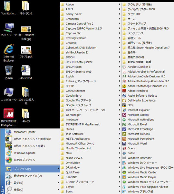Image resolution: width=174 pixels, height=194 pixels.
Task: Expand the Skype folder submenu arrow
Action: point(120,187)
